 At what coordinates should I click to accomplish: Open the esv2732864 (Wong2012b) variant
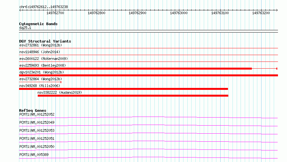click(41, 79)
